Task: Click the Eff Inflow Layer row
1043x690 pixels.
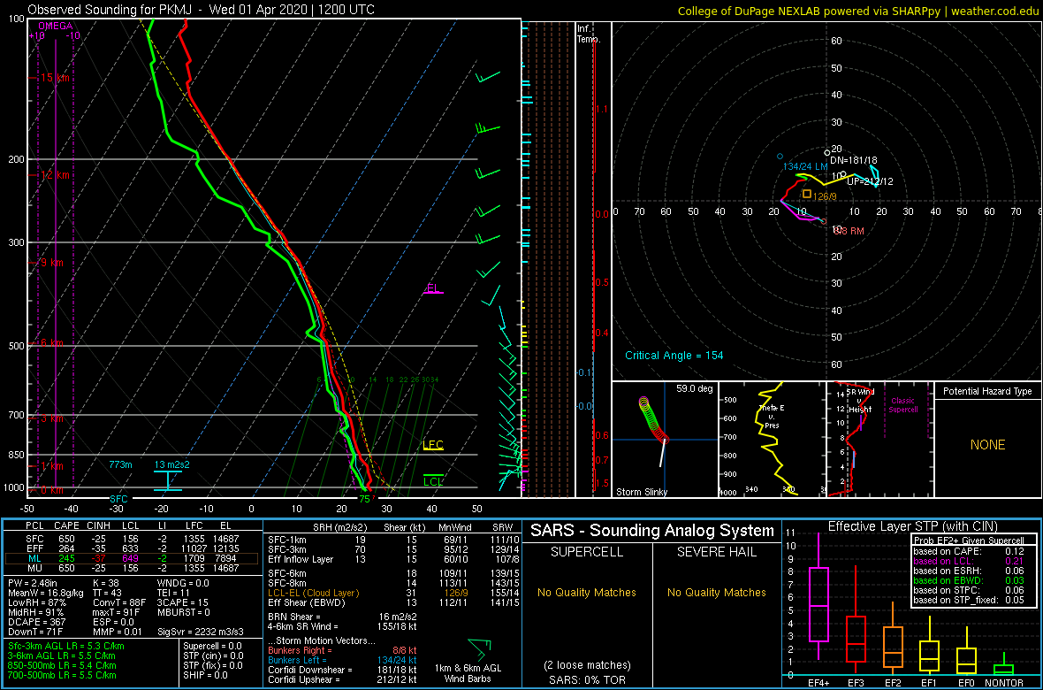Action: click(392, 557)
